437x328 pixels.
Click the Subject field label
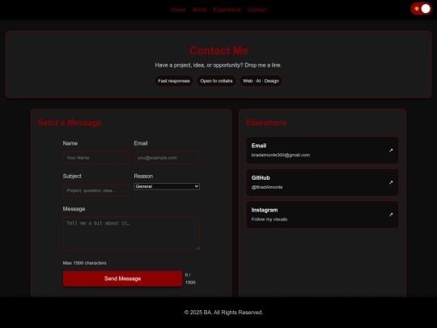[x=72, y=177]
